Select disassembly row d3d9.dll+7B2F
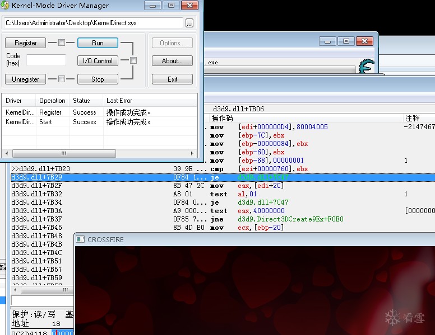 click(x=223, y=186)
